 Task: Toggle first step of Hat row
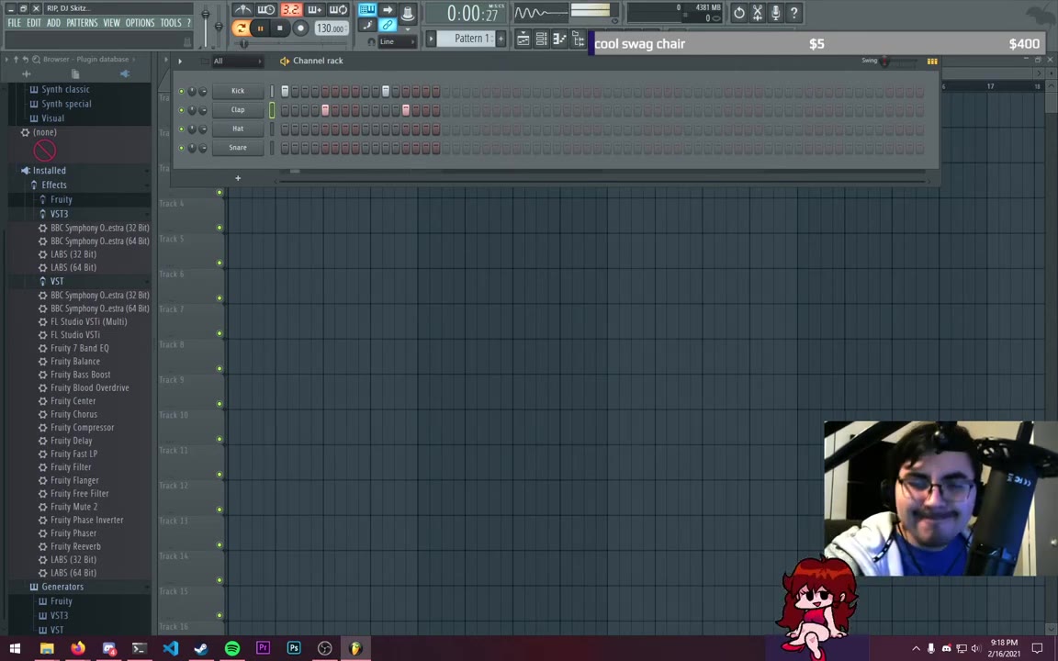pyautogui.click(x=285, y=129)
